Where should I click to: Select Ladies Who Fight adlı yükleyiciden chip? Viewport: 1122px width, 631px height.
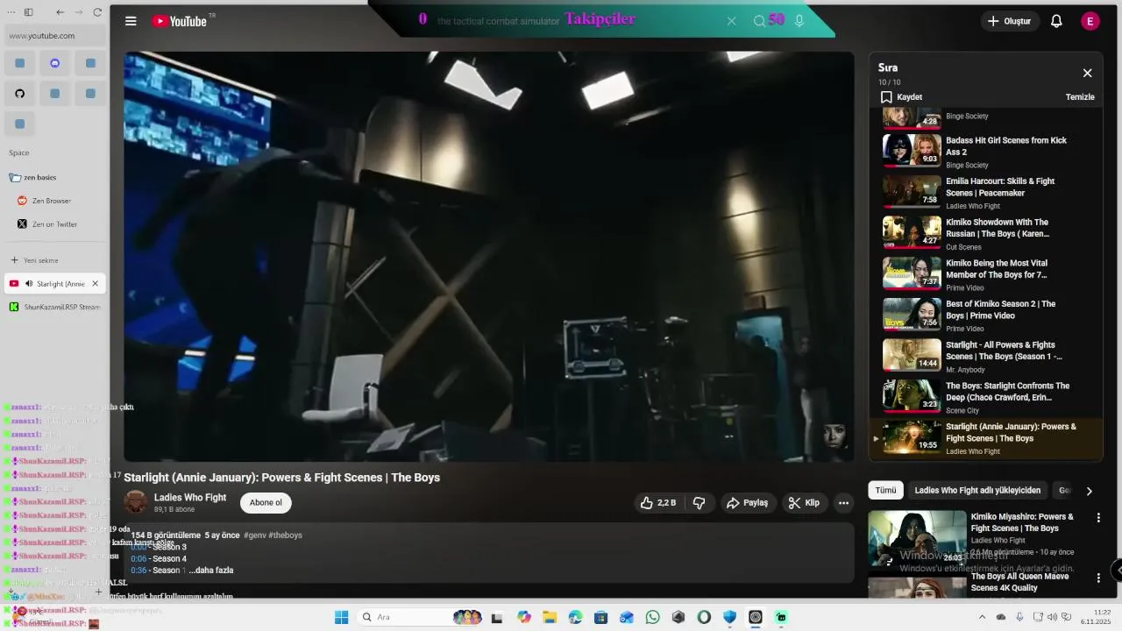click(977, 491)
